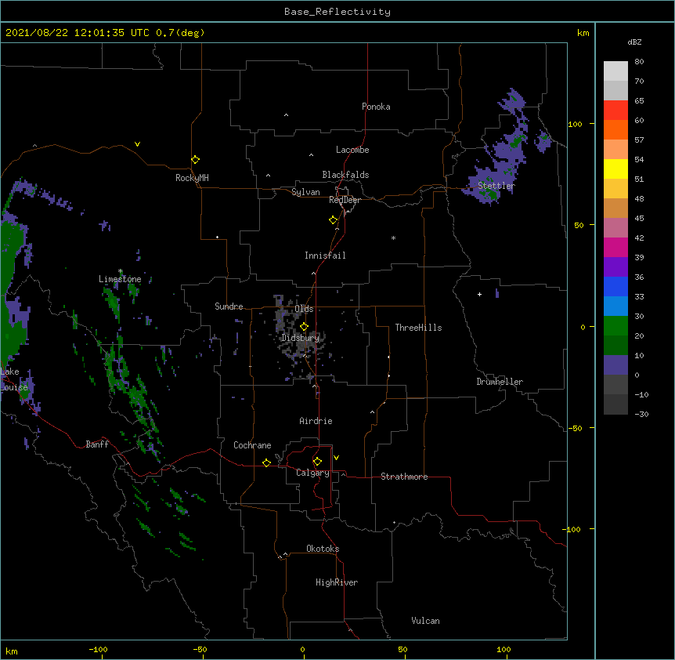Click the Okotoks city label

coord(323,549)
